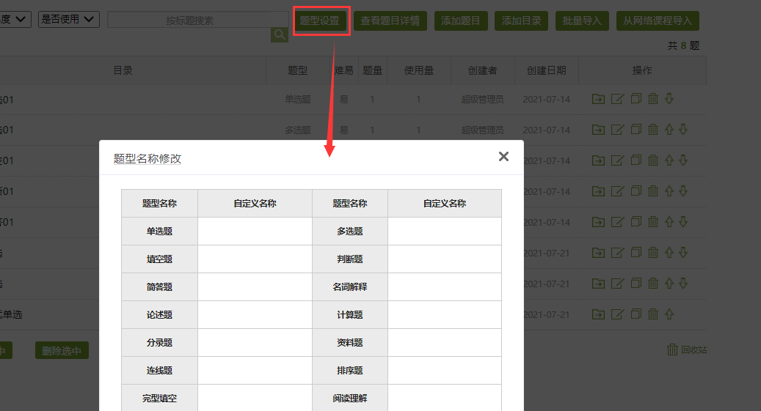
Task: Click the 题型 column header
Action: [x=297, y=71]
